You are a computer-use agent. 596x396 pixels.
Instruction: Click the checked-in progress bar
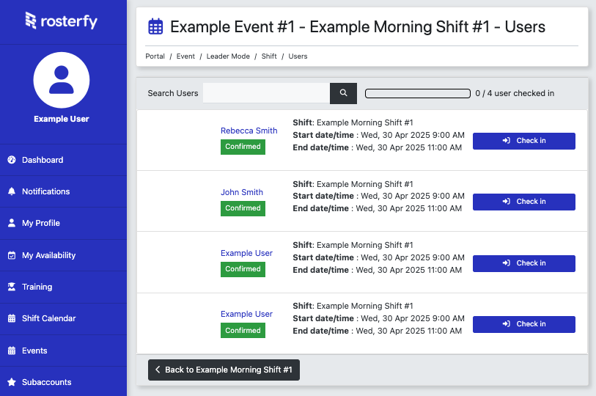(x=418, y=93)
